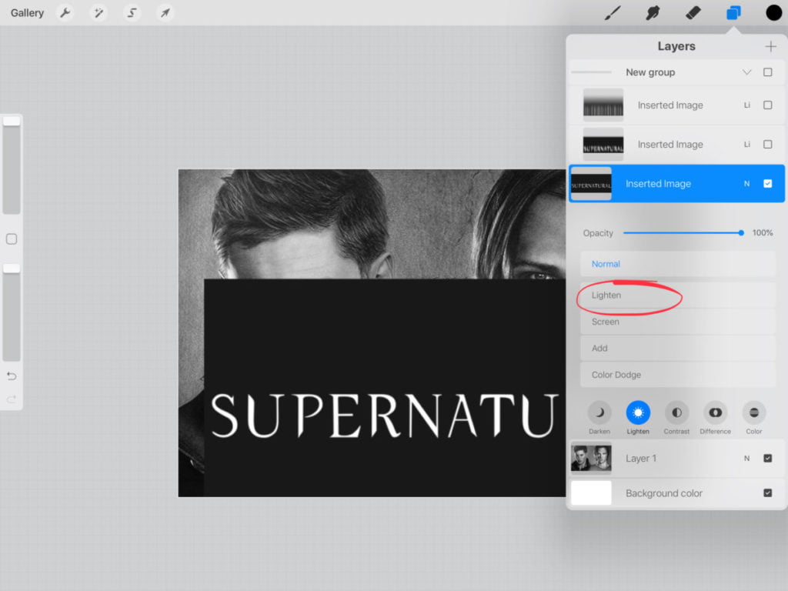Choose the Lighten blend mode
Viewport: 788px width, 591px height.
tap(606, 295)
